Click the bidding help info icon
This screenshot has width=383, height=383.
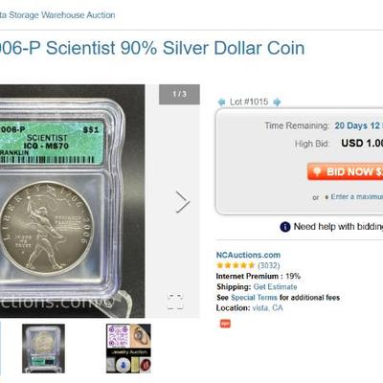tap(285, 227)
